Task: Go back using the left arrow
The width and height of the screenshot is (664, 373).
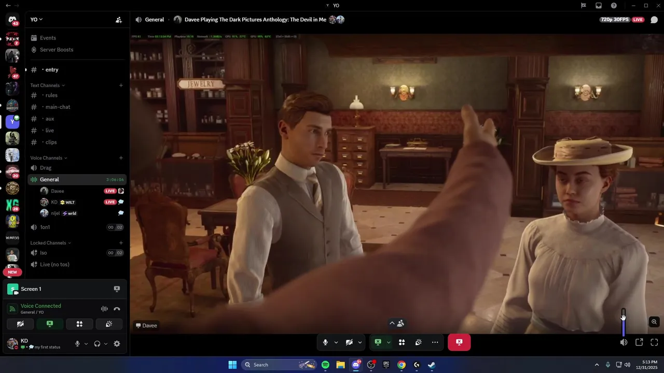Action: pyautogui.click(x=8, y=5)
